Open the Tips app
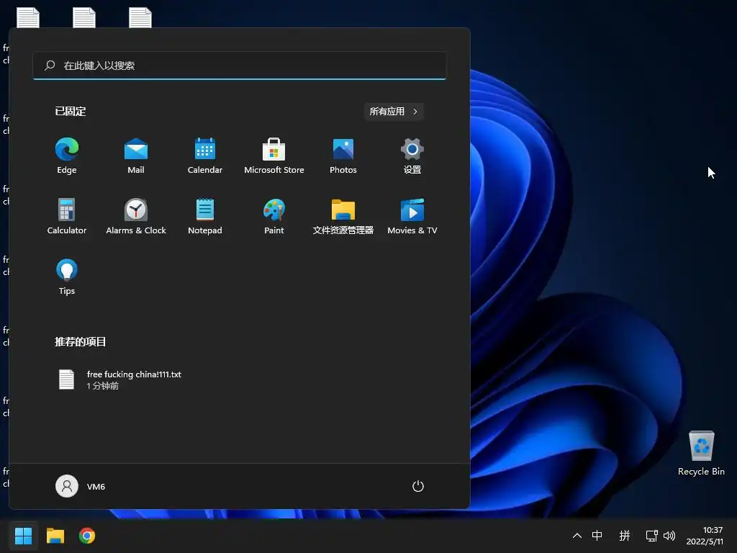737x553 pixels. pyautogui.click(x=67, y=277)
